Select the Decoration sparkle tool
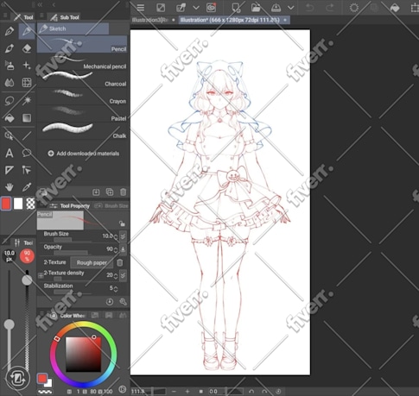 coord(27,66)
